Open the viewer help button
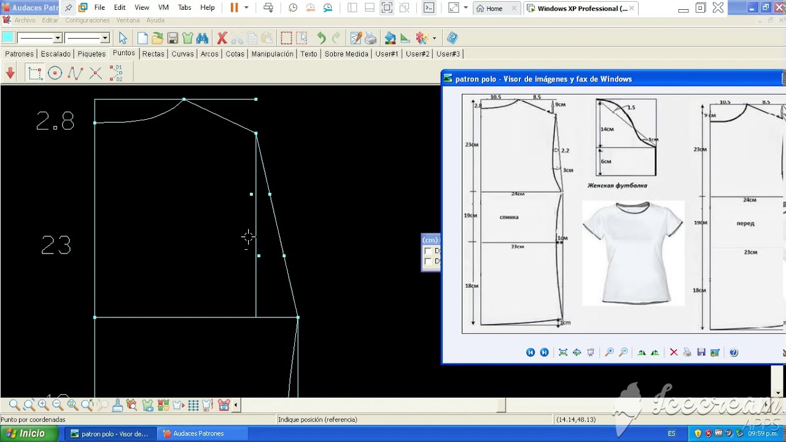 click(x=733, y=352)
